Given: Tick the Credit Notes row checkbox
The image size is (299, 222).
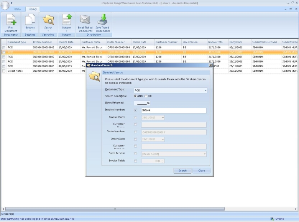Looking at the screenshot, I should [x=4, y=71].
